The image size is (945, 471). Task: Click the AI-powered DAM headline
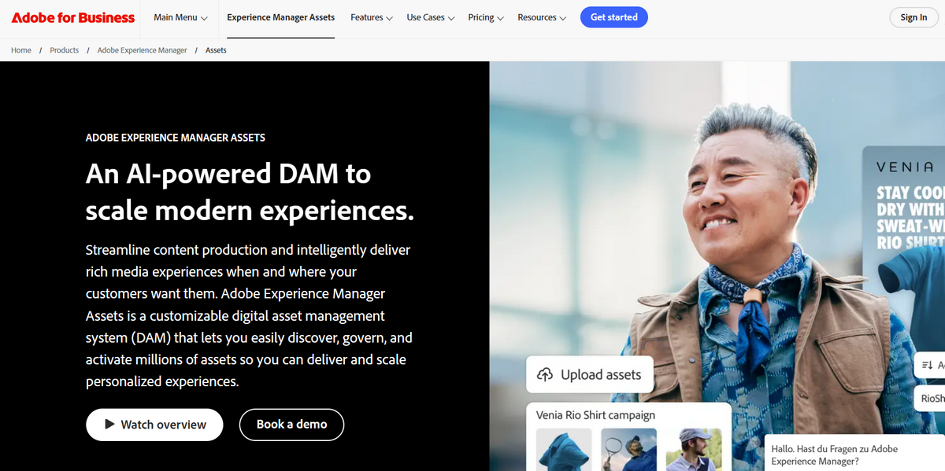(250, 193)
